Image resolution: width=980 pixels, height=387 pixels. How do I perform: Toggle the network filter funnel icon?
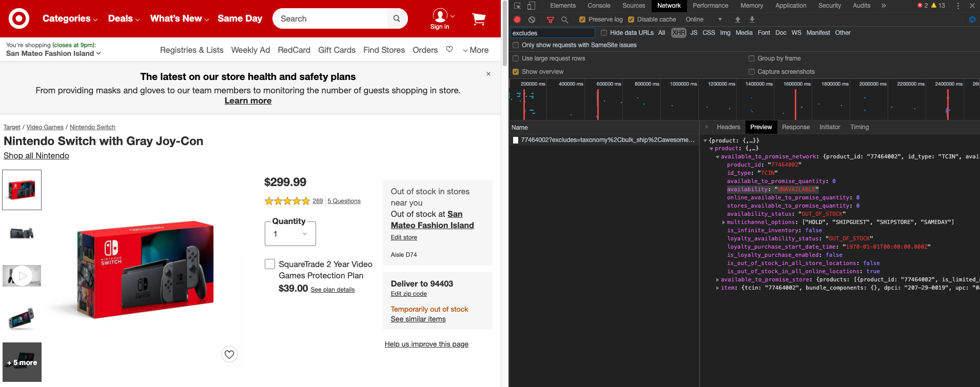point(550,19)
